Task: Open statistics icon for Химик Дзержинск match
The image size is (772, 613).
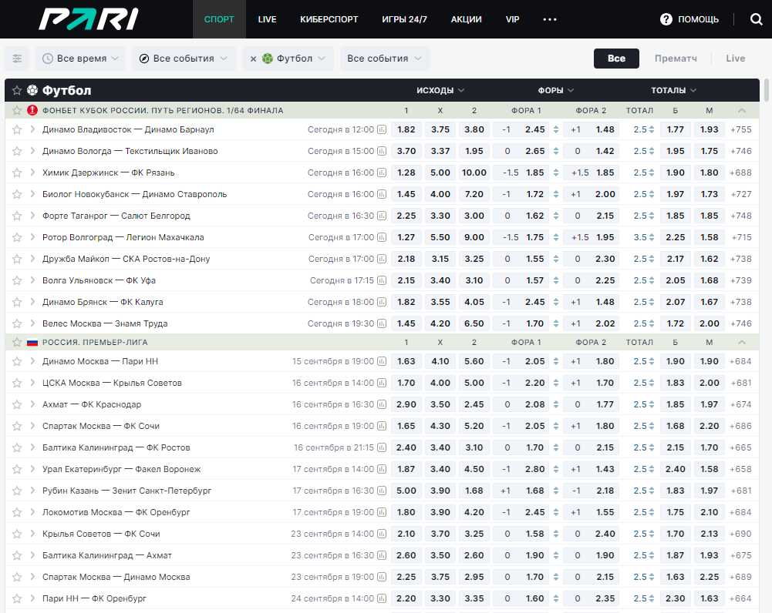Action: point(382,173)
